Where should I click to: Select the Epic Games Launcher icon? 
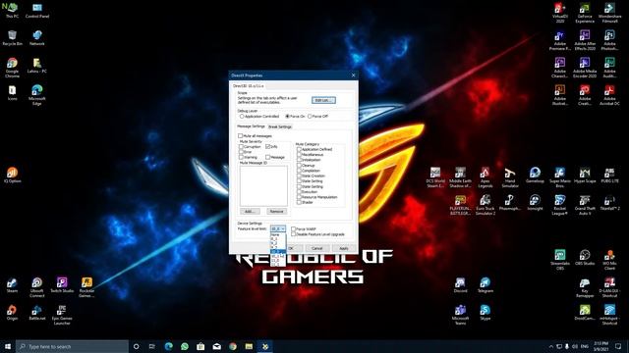[62, 315]
